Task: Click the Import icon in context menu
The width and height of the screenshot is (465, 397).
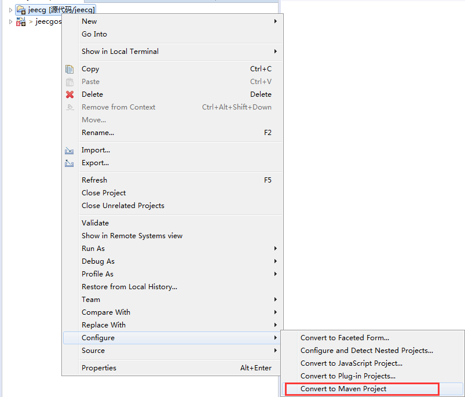Action: click(69, 151)
